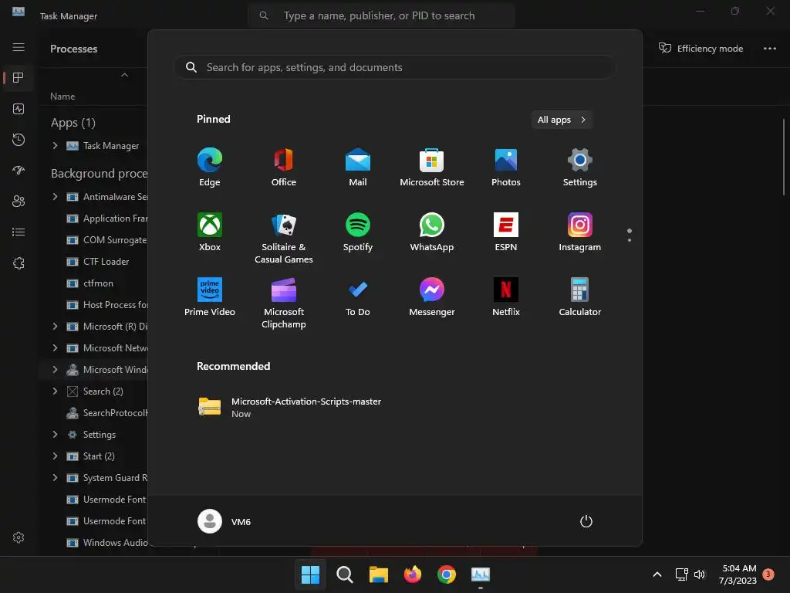Open the VM6 user account menu
The height and width of the screenshot is (593, 790).
coord(225,521)
